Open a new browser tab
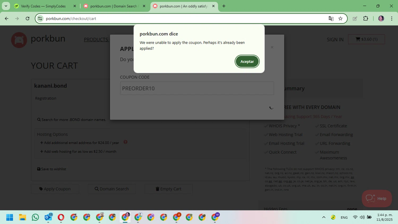Image resolution: width=398 pixels, height=224 pixels. [224, 6]
